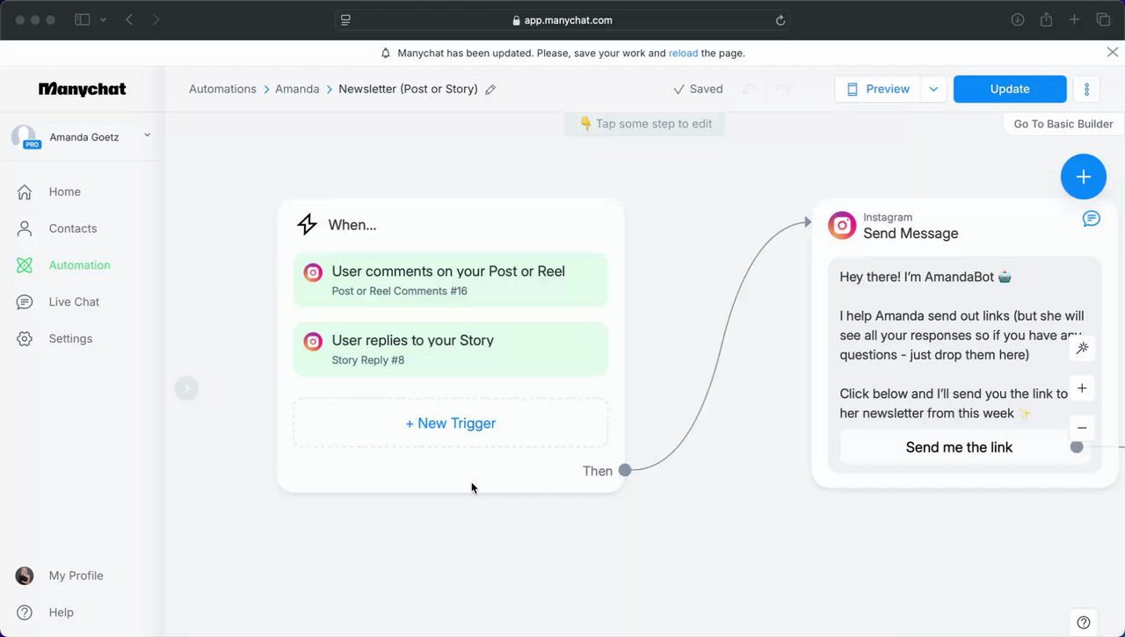
Task: Open Contacts in the sidebar
Action: pyautogui.click(x=73, y=228)
